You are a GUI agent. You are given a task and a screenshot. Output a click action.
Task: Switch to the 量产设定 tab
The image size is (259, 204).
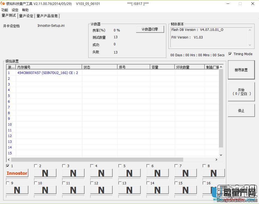click(26, 16)
